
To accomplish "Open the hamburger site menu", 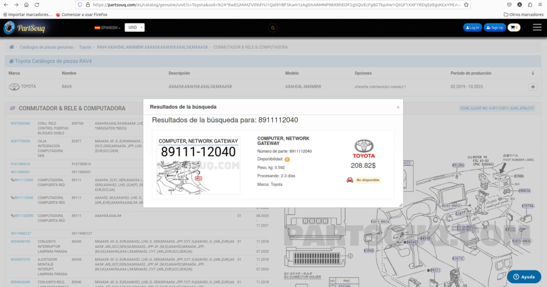I will point(537,28).
